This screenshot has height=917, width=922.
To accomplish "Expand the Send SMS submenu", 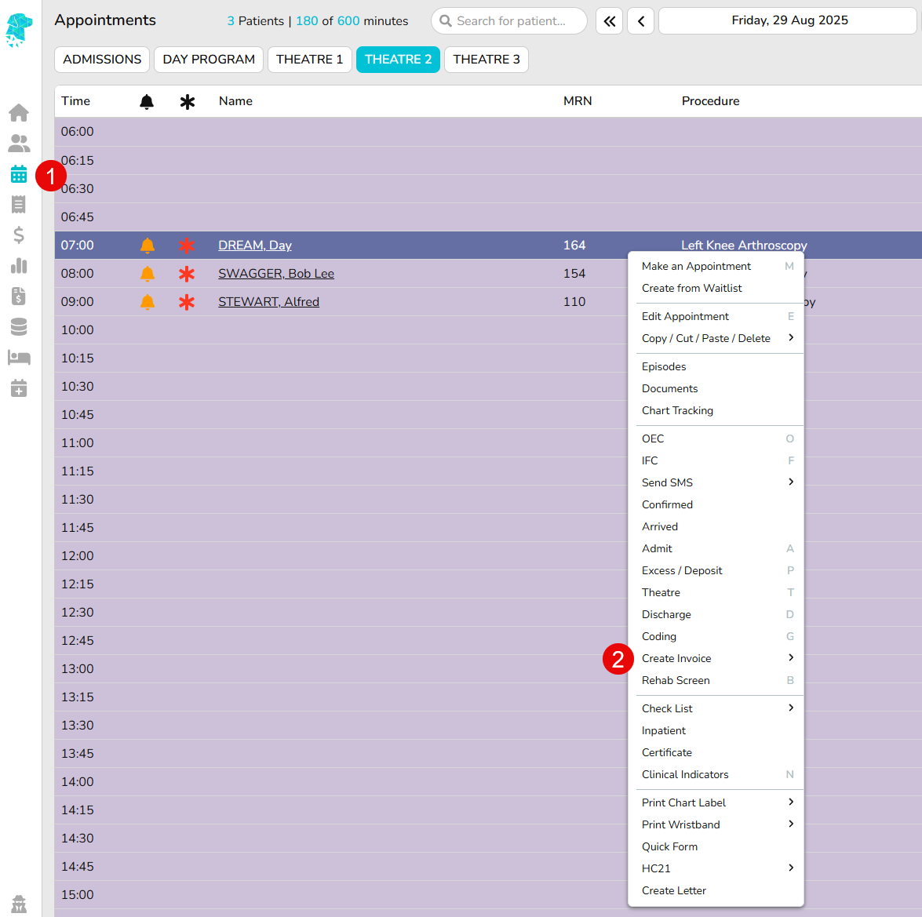I will click(717, 482).
